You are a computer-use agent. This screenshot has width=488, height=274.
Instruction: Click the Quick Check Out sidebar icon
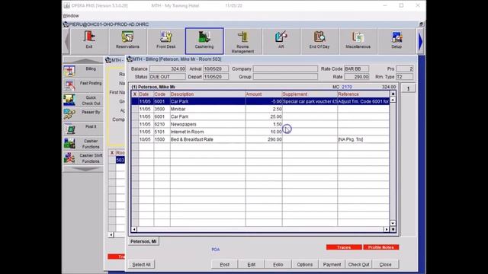tap(83, 100)
